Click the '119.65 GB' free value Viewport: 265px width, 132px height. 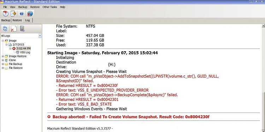click(x=95, y=40)
